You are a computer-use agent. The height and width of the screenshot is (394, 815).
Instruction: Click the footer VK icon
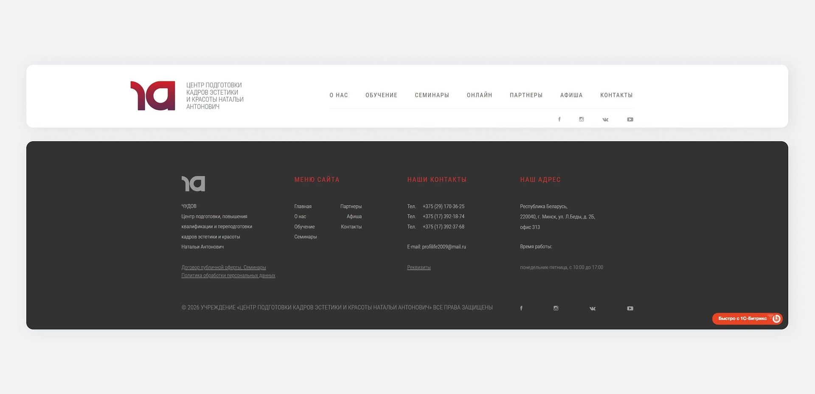(x=593, y=308)
